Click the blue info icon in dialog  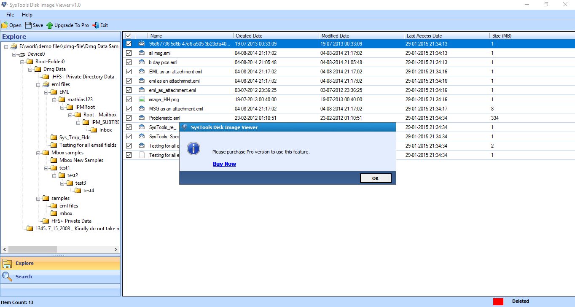tap(193, 148)
